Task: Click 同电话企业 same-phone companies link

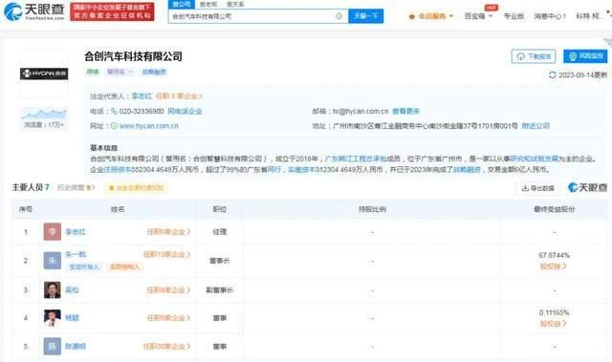Action: tap(185, 112)
